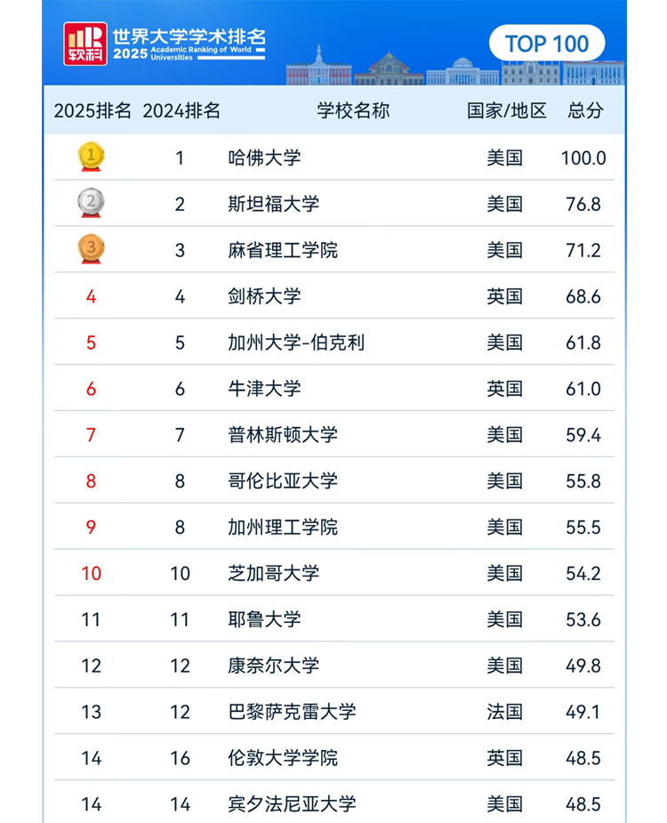667x823 pixels.
Task: Click the silver medal rank 2 icon
Action: coord(91,204)
